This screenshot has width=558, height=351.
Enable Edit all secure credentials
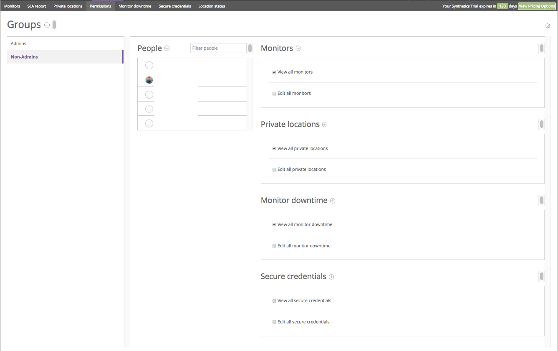click(274, 322)
